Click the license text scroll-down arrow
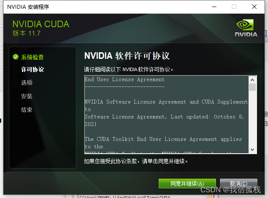 252,149
